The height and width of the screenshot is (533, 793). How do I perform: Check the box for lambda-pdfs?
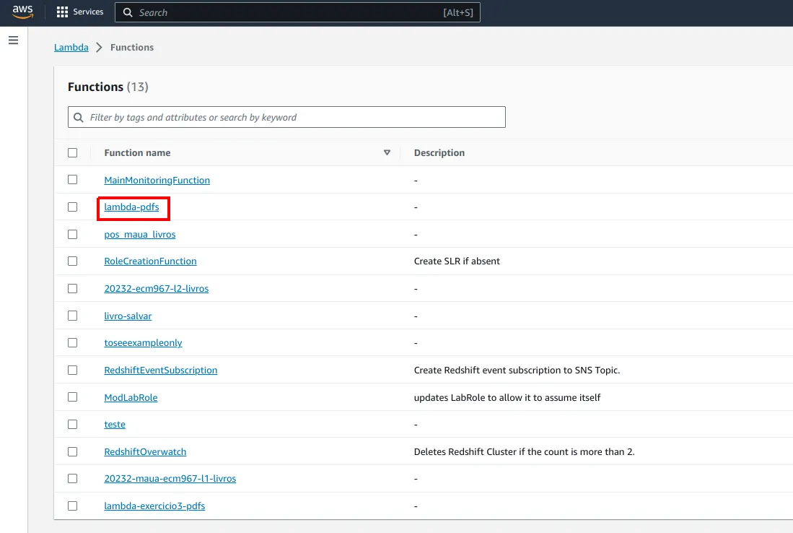(x=73, y=207)
